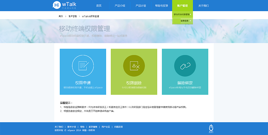Click text '移动终端权限开通，手机也能上eSpace'
Image resolution: width=268 pixels, height=135 pixels.
click(x=83, y=87)
